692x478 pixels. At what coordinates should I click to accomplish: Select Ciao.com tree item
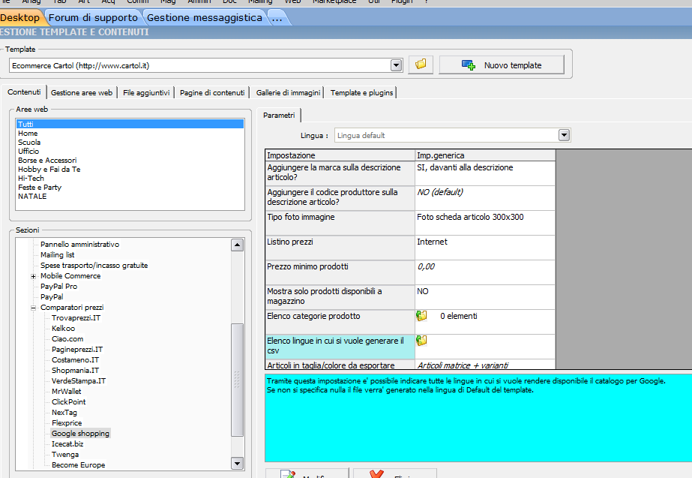[67, 339]
